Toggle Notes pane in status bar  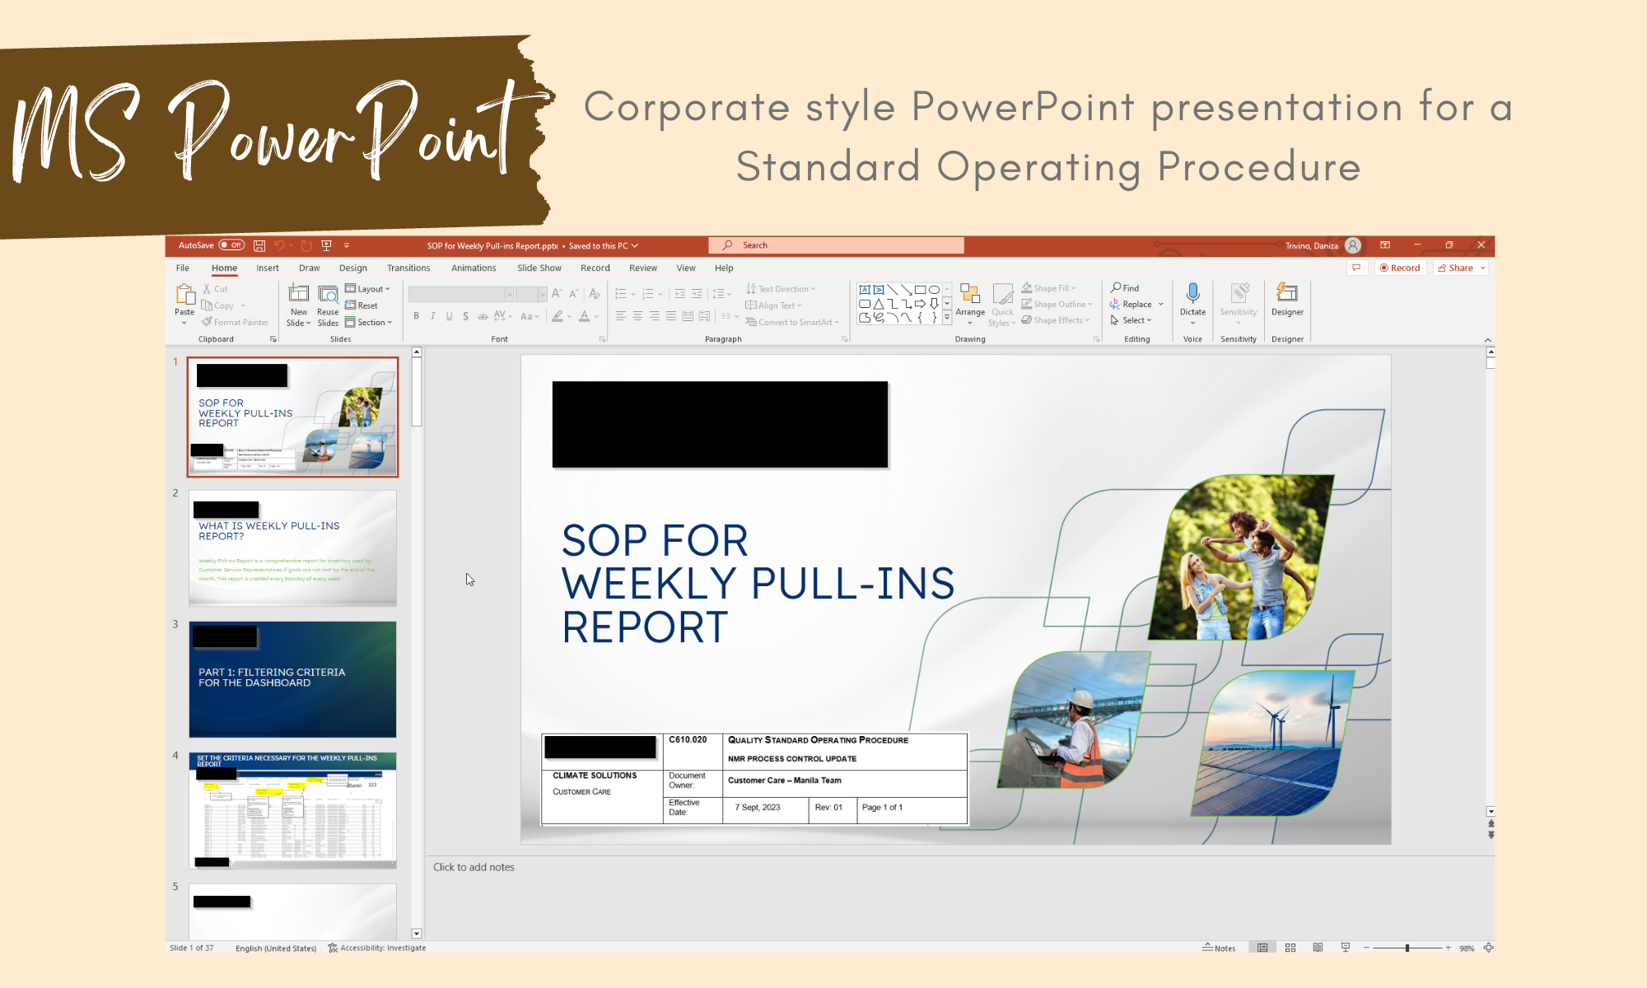(1219, 948)
